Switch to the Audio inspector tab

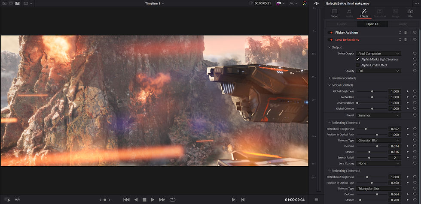click(349, 13)
